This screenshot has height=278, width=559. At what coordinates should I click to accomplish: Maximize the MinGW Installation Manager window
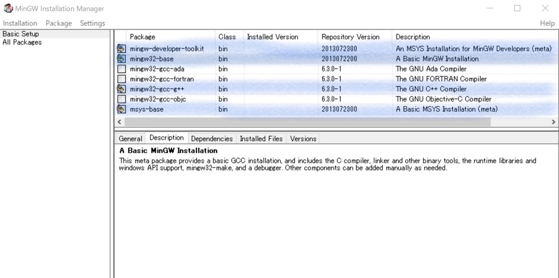(517, 8)
